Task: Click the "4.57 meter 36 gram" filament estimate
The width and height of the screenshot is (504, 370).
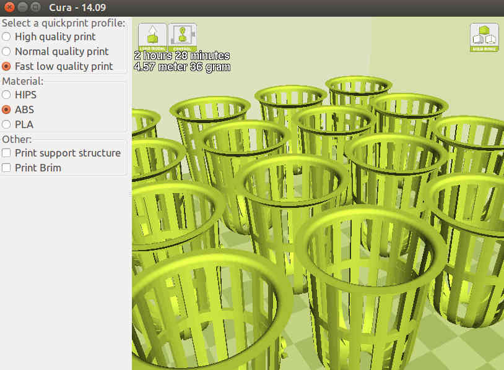Action: 182,67
